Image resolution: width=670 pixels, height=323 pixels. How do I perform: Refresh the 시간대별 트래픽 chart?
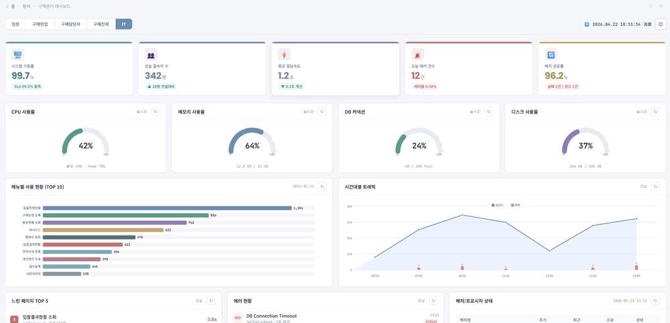[x=655, y=186]
